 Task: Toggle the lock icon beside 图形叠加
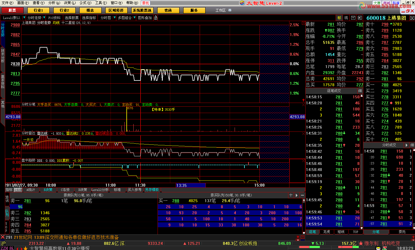(156, 18)
